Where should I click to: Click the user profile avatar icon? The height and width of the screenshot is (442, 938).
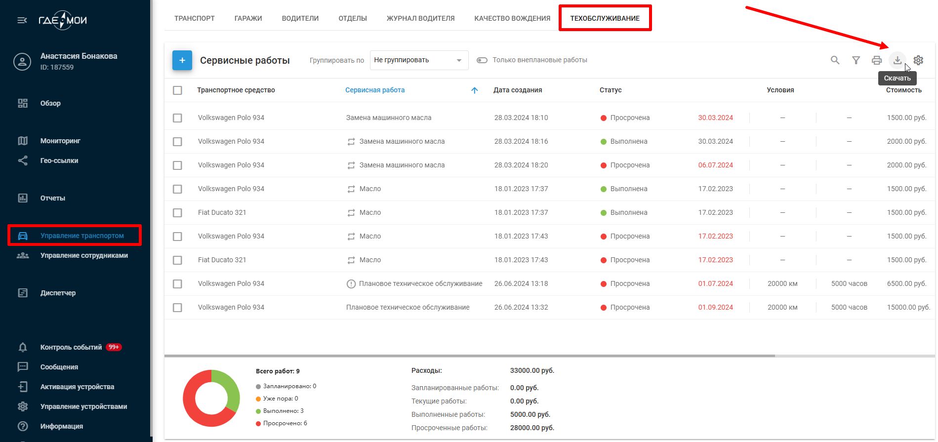(22, 62)
